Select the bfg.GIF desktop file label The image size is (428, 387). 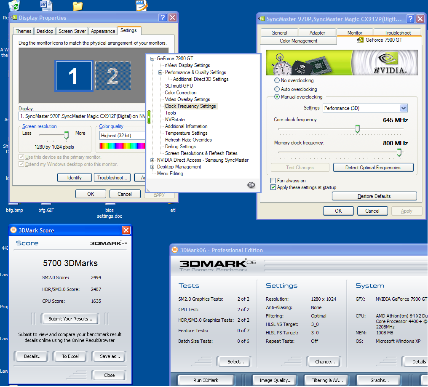pos(46,210)
